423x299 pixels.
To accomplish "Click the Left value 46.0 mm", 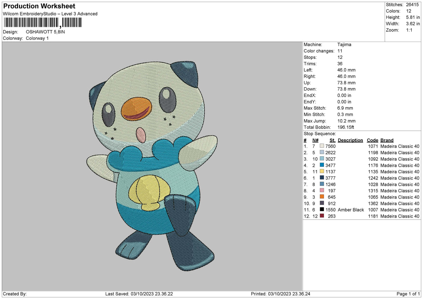I will [347, 70].
